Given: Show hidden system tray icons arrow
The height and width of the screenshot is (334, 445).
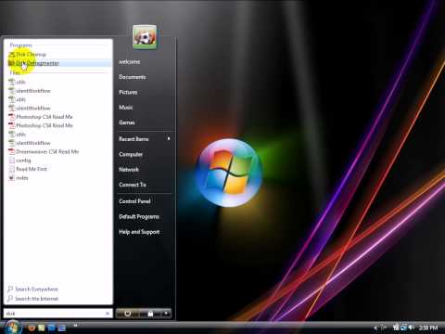Looking at the screenshot, I should coord(375,328).
